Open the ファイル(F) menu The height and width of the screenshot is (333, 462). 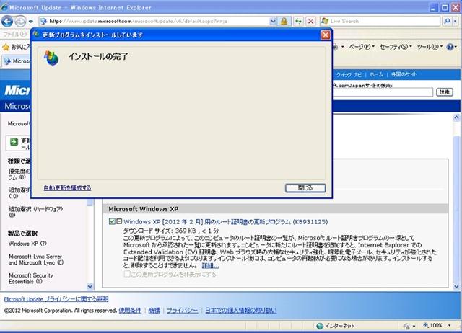point(14,35)
